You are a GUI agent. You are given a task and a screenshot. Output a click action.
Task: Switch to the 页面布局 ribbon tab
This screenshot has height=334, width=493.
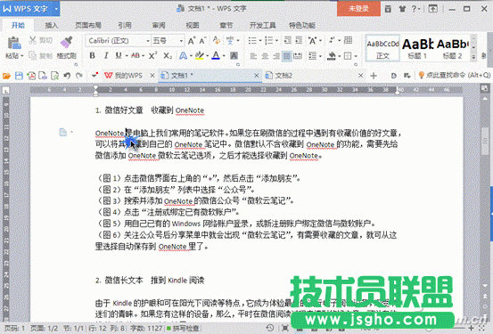[x=88, y=25]
